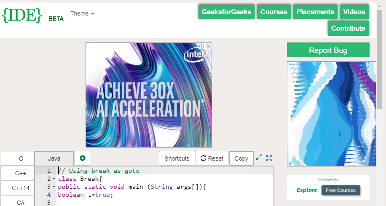Open Videos section
The image size is (386, 206).
(354, 12)
